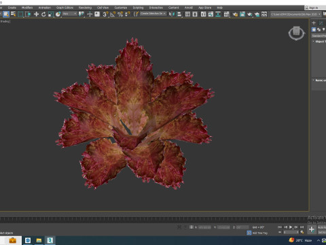
Task: Open the Modifiers menu
Action: [x=27, y=7]
